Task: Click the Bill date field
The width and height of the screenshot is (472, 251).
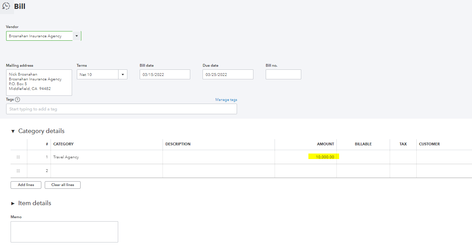Action: click(165, 75)
